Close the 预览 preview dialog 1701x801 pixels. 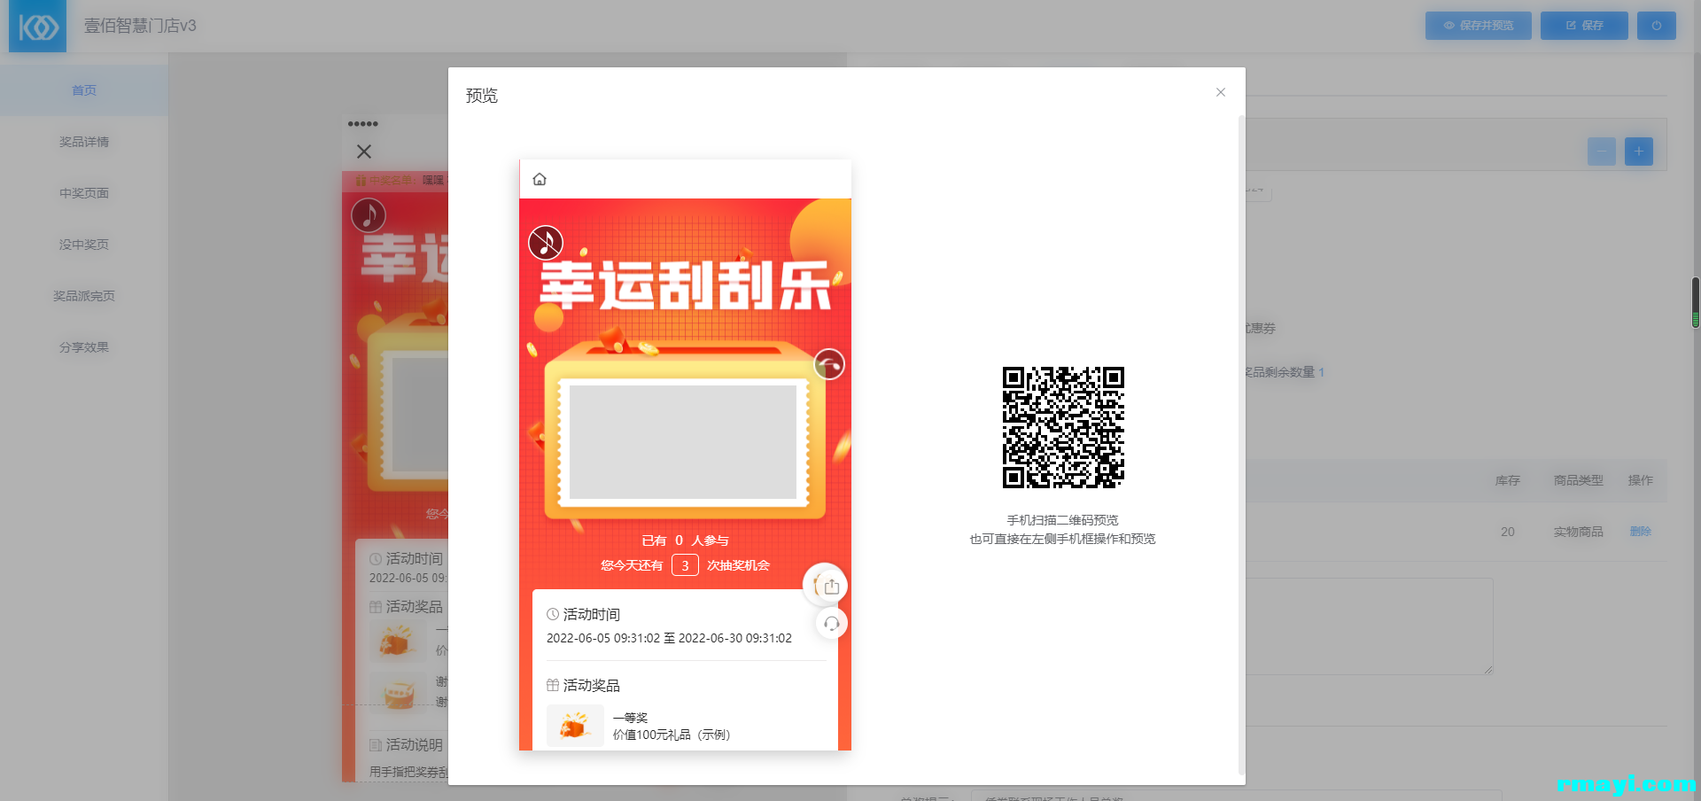[1221, 92]
